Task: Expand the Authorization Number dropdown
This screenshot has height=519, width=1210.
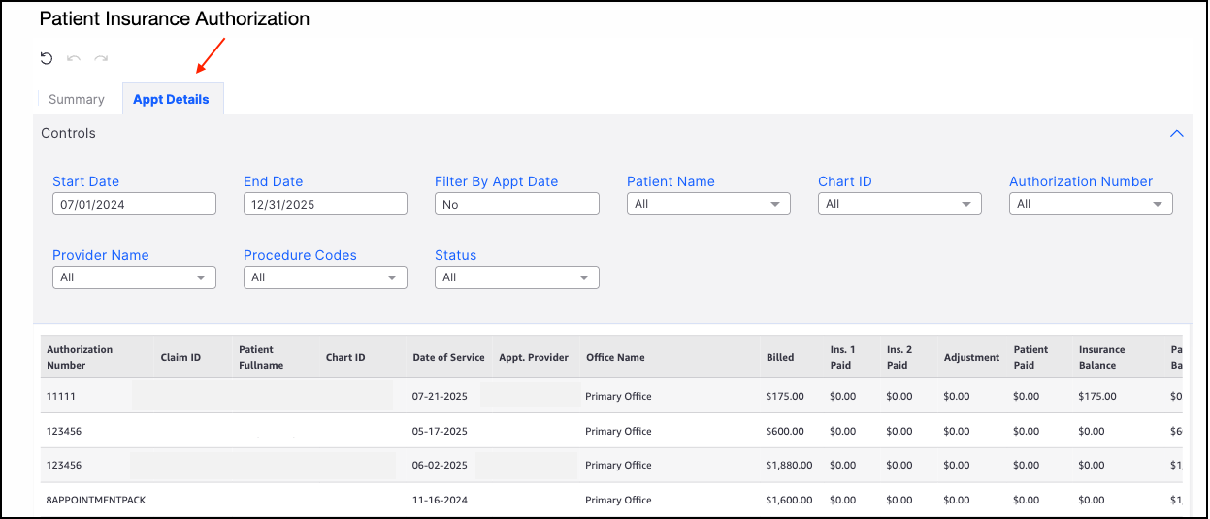Action: tap(1091, 204)
